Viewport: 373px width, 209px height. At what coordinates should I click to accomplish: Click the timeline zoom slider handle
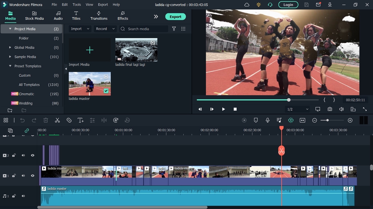click(328, 120)
